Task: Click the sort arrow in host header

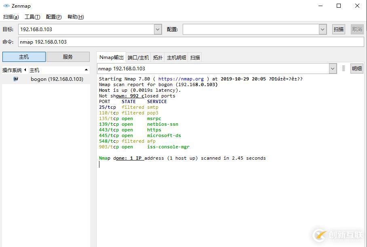Action: tap(86, 70)
